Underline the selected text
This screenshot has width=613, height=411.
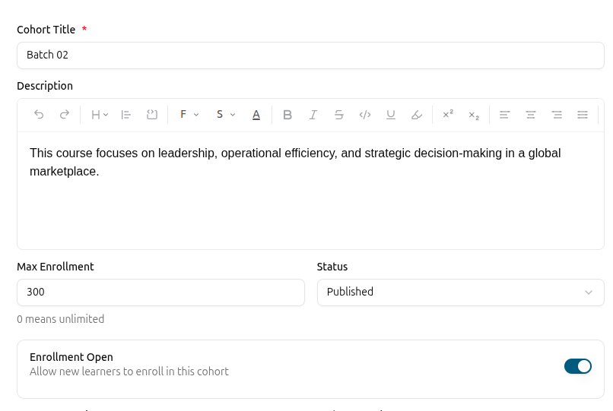391,115
